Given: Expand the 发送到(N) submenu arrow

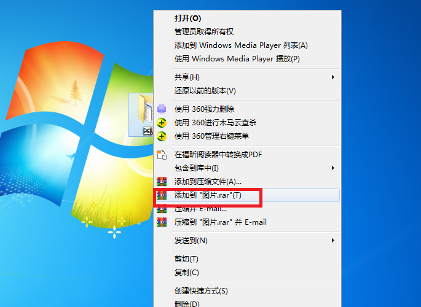Looking at the screenshot, I should click(333, 241).
